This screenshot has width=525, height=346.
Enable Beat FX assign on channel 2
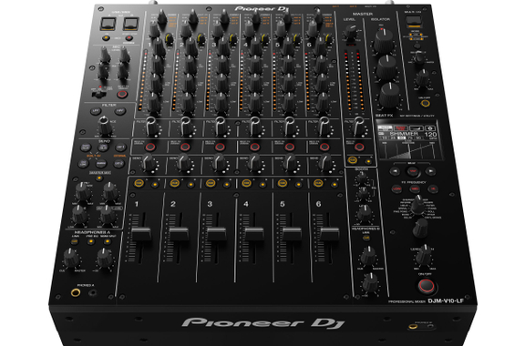185,147
